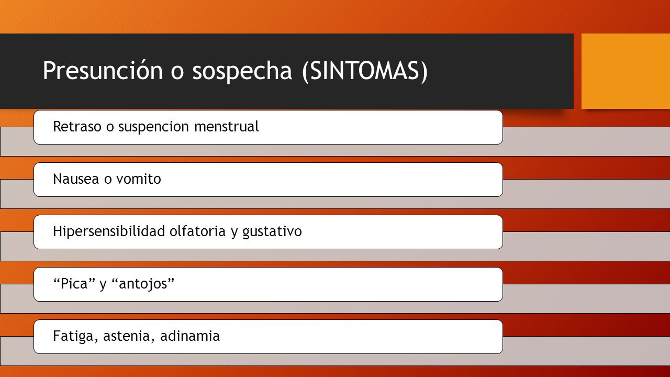
Task: Click the "Hipersensibilidad olfatoria y gustativo" box
Action: 268,232
